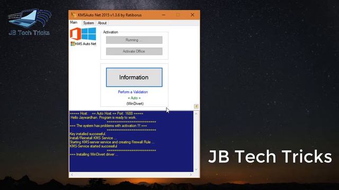339x190 pixels.
Task: Click the large Information button
Action: 134,78
